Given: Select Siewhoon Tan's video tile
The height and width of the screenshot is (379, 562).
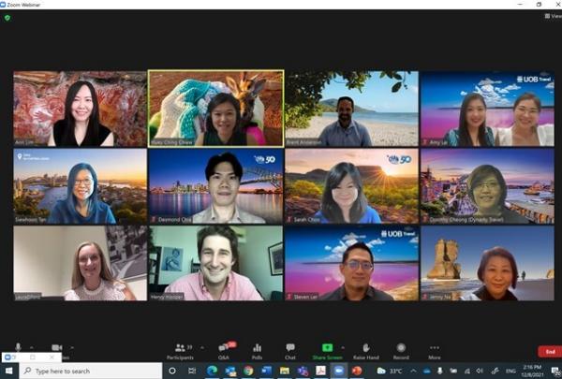Looking at the screenshot, I should coord(80,186).
